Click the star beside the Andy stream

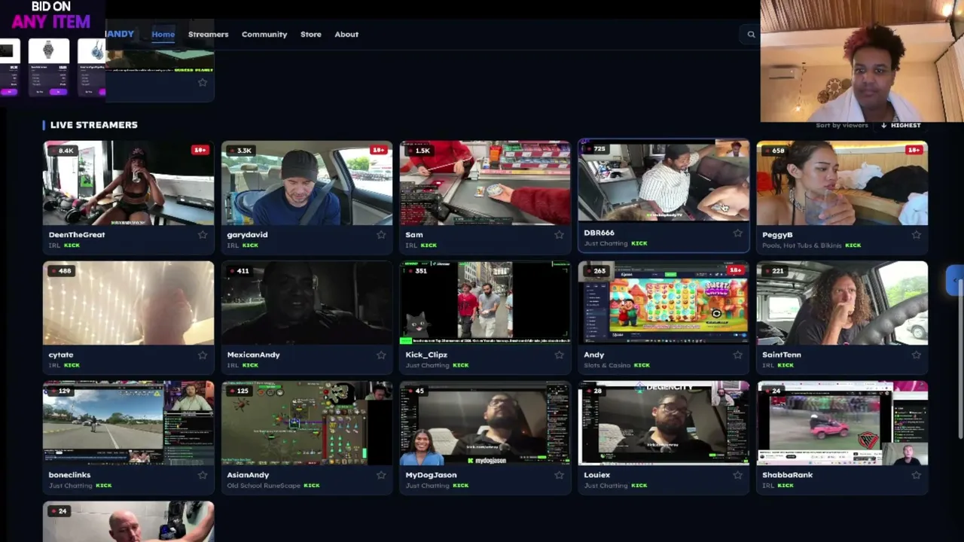738,355
